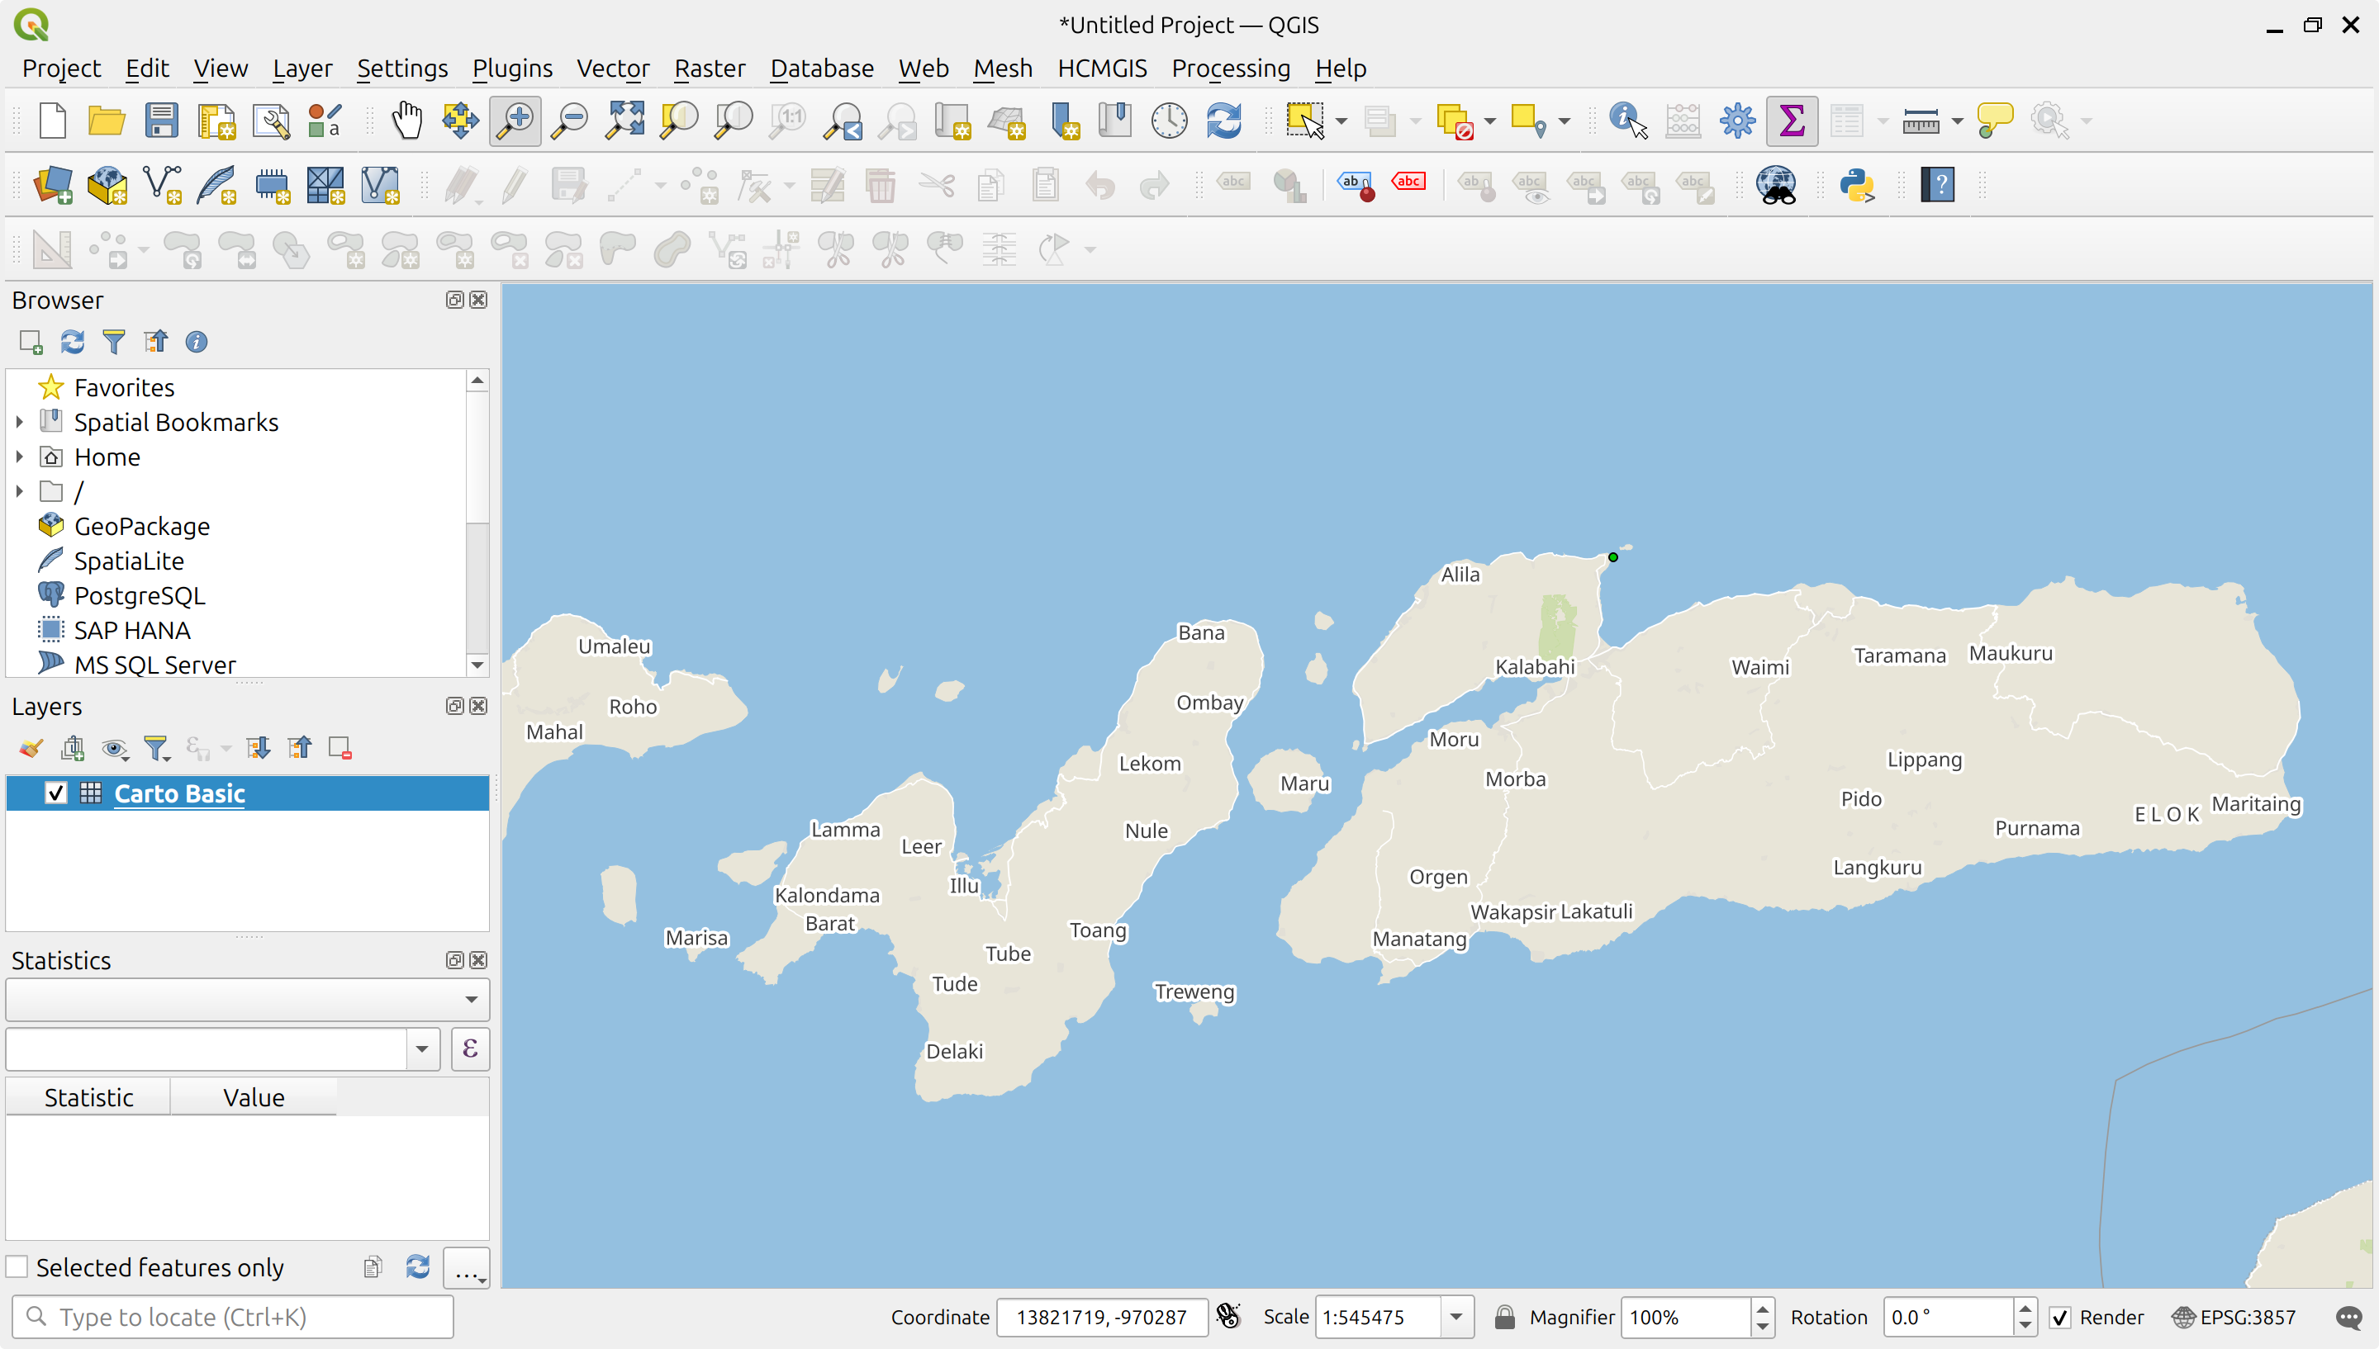The width and height of the screenshot is (2379, 1349).
Task: Expand the Home item in Browser
Action: (x=20, y=456)
